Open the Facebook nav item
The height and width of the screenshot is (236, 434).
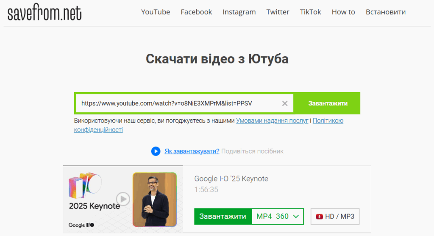196,12
